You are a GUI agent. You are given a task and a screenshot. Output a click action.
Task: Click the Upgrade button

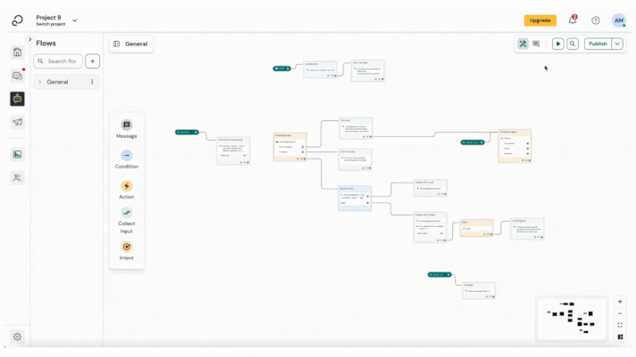tap(540, 20)
